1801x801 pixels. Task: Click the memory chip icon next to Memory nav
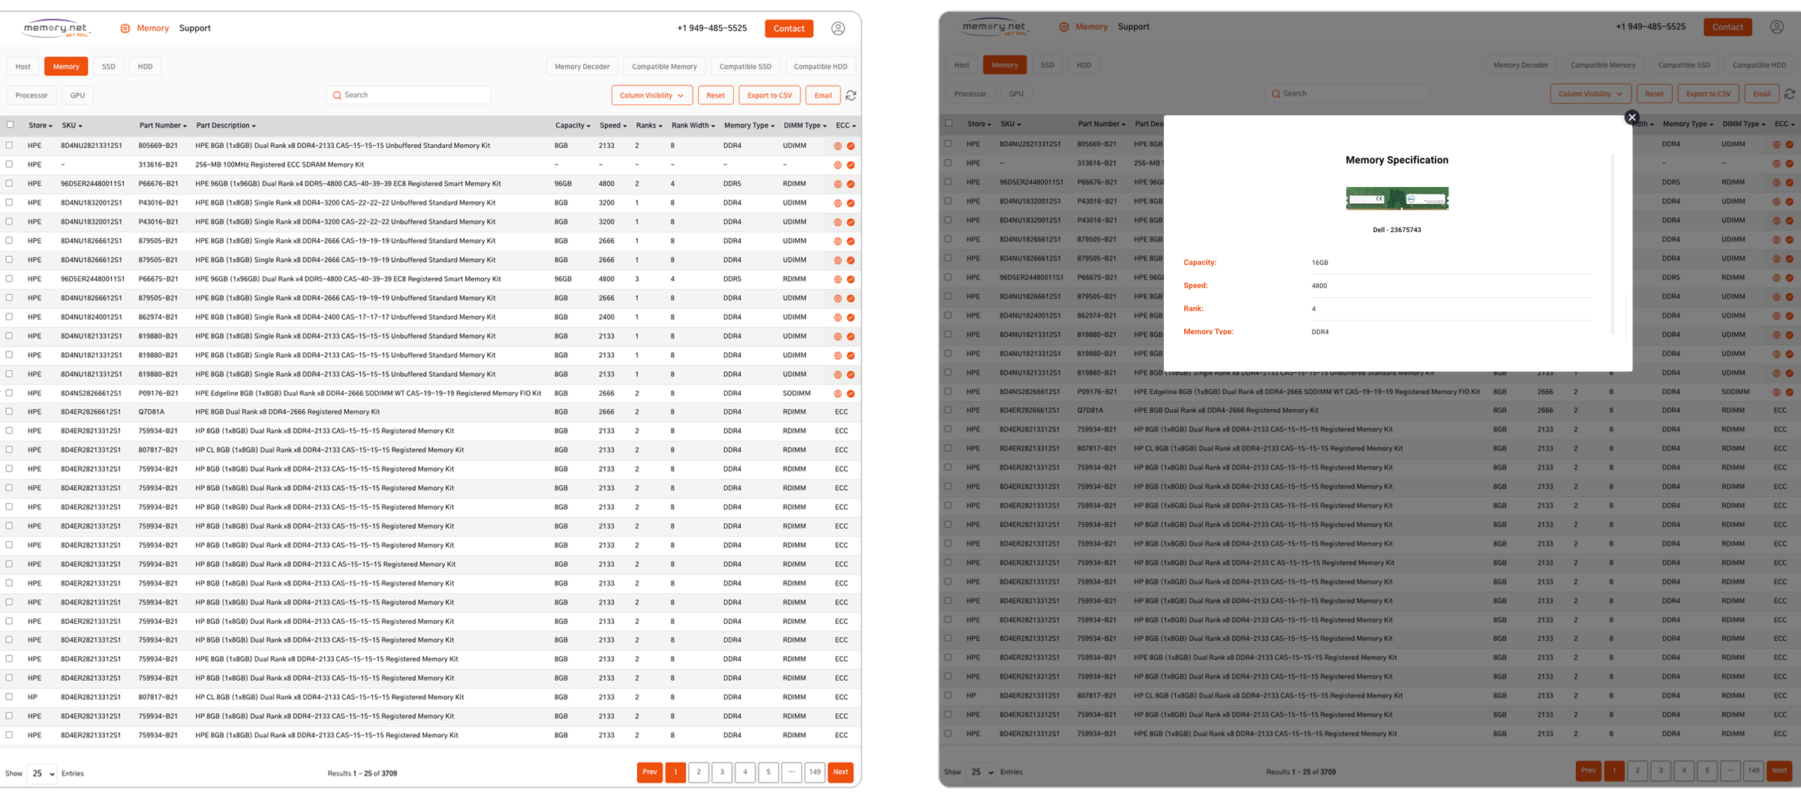125,28
